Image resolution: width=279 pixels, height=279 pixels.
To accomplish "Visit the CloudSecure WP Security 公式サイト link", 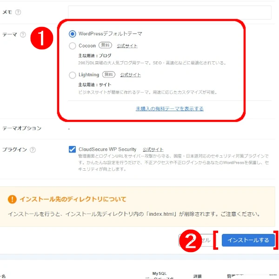I will coord(153,149).
